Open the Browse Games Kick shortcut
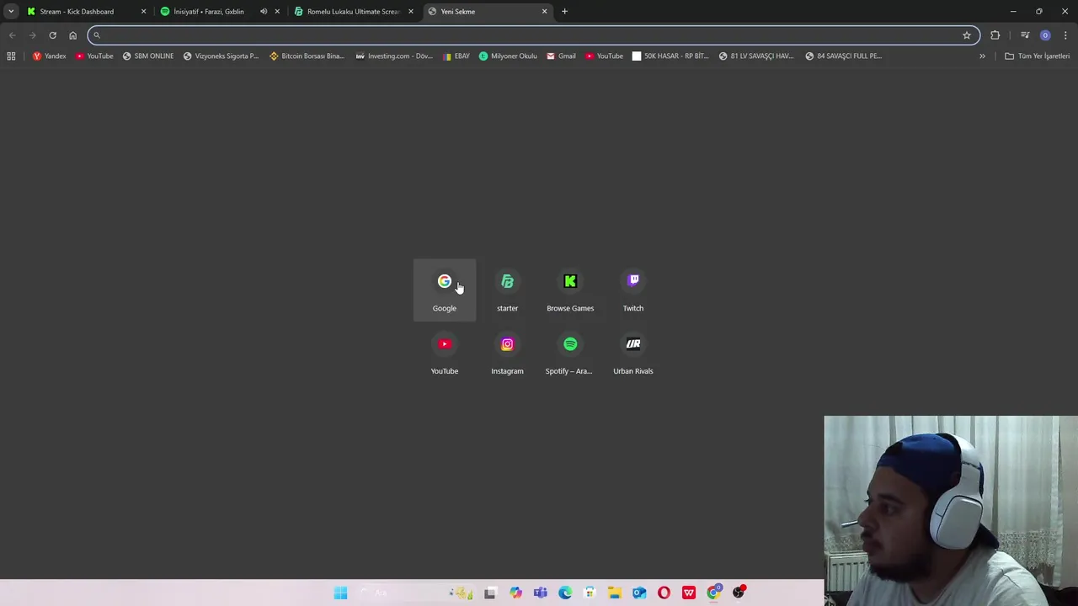Image resolution: width=1078 pixels, height=606 pixels. pyautogui.click(x=570, y=290)
